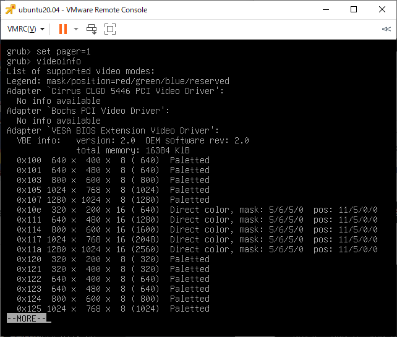The image size is (397, 337).
Task: Click the window title 'ubuntu20.04 - VMware Remote Console'
Action: pos(83,10)
